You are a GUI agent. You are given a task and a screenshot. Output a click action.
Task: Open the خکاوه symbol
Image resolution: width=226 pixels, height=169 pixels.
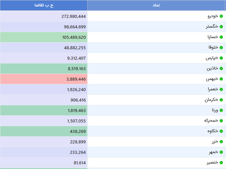[x=213, y=131]
